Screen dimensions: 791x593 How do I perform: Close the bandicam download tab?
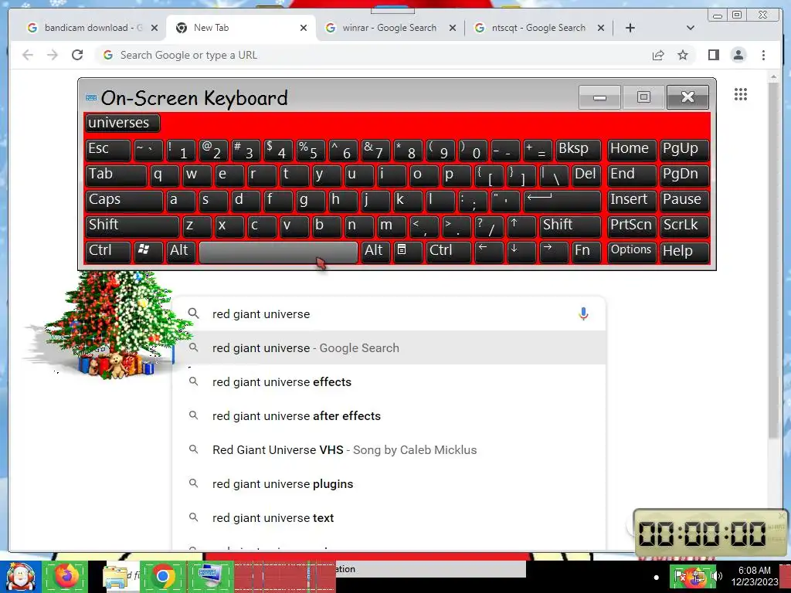tap(154, 28)
